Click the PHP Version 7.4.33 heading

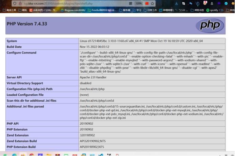(x=27, y=24)
